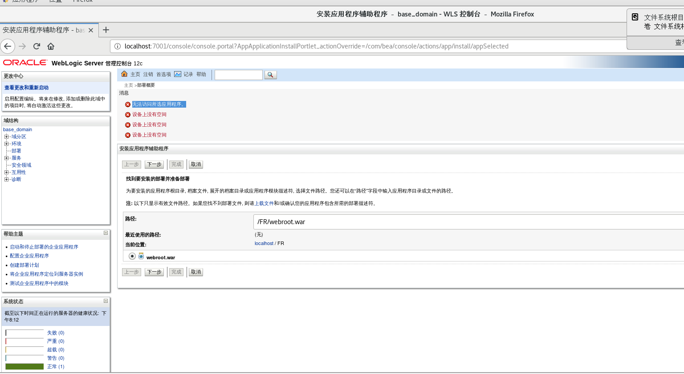Reload the page with the refresh icon
Viewport: 684px width, 374px height.
tap(37, 46)
